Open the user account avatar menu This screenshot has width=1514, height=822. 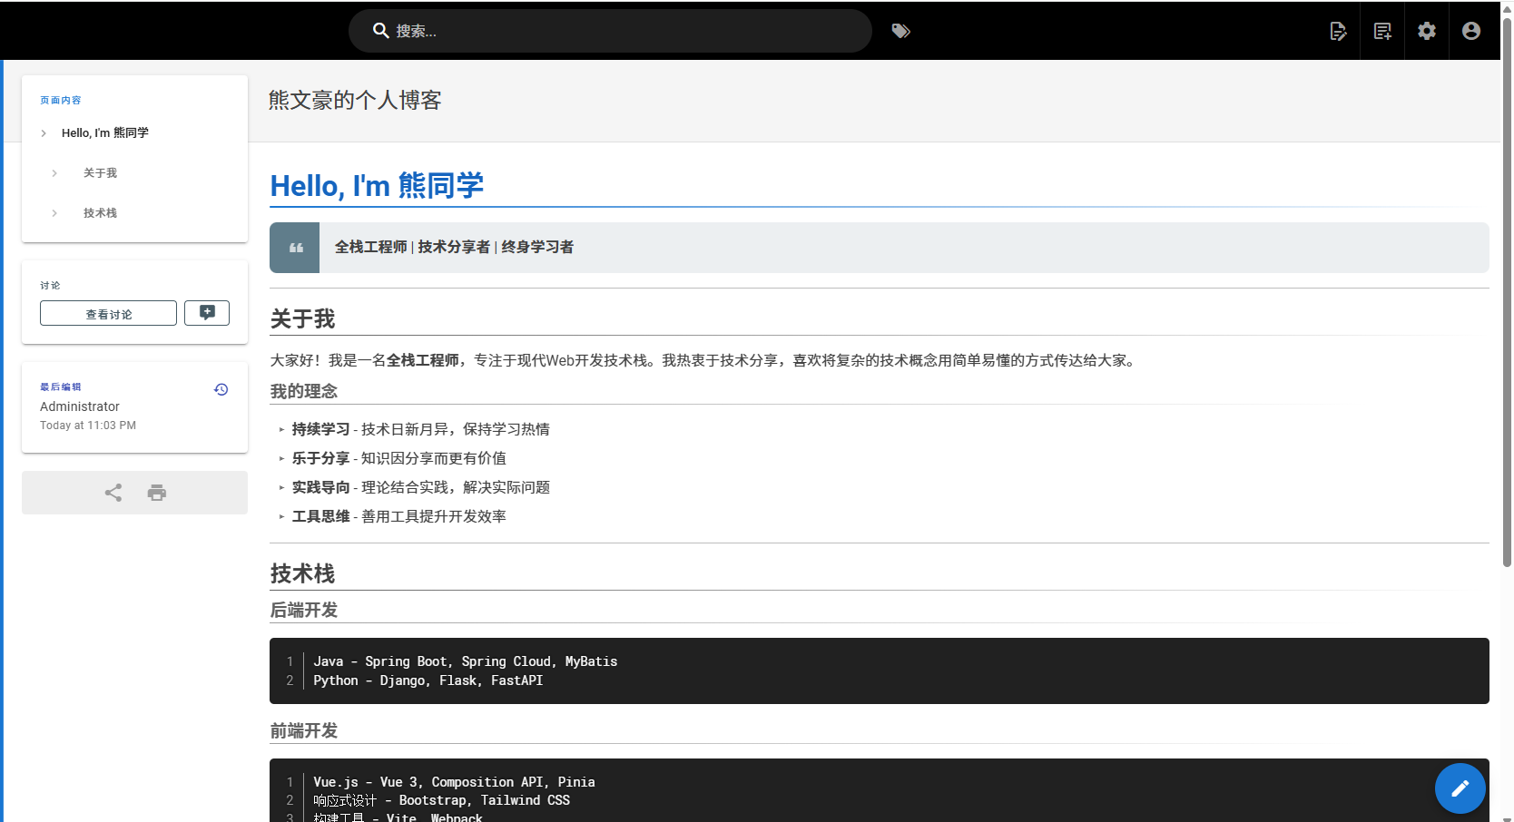[x=1471, y=31]
